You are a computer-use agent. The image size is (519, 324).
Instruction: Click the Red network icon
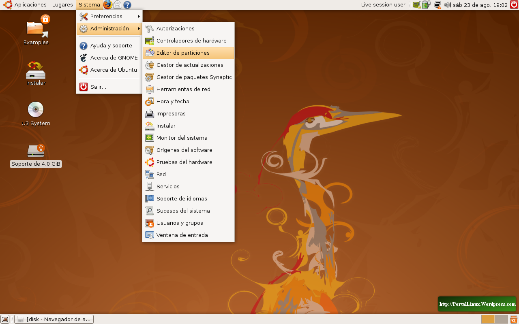(x=150, y=175)
